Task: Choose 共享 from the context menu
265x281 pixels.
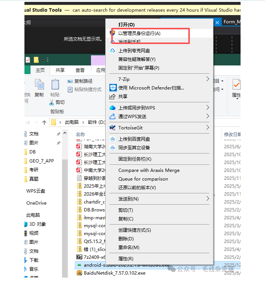Action: click(x=123, y=96)
